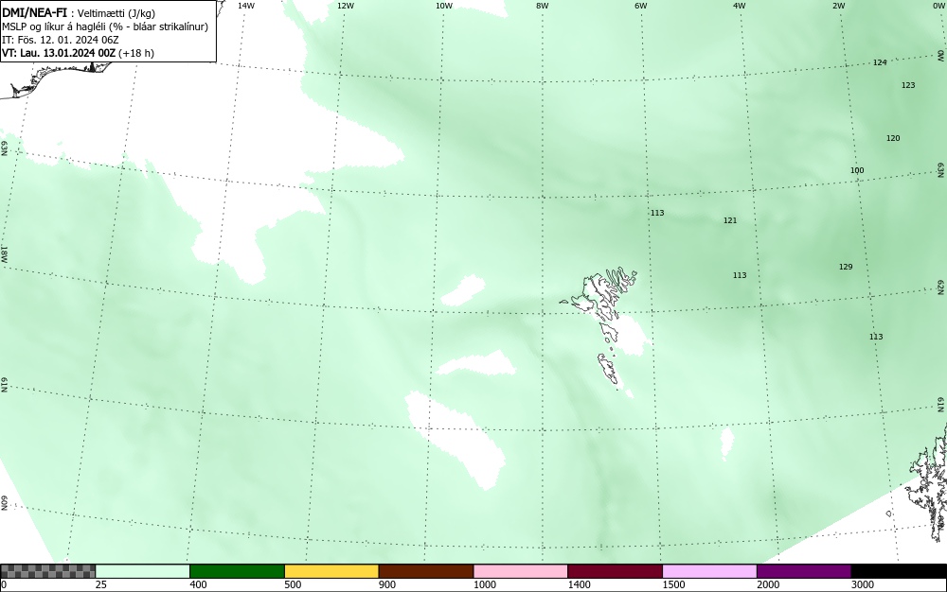
Task: Click the map value 123
Action: tap(908, 86)
